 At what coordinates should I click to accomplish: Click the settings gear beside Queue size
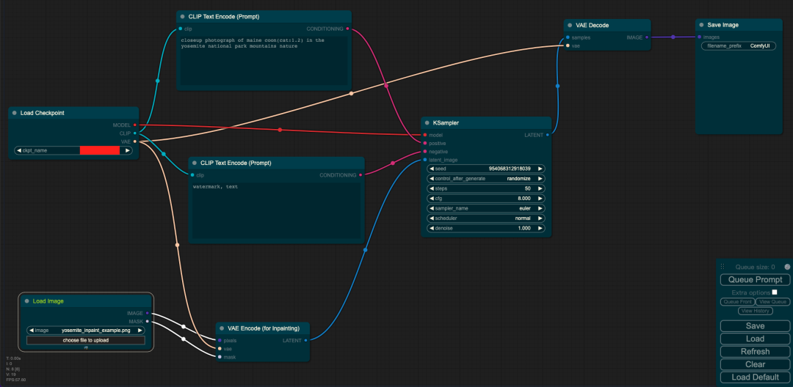tap(787, 266)
